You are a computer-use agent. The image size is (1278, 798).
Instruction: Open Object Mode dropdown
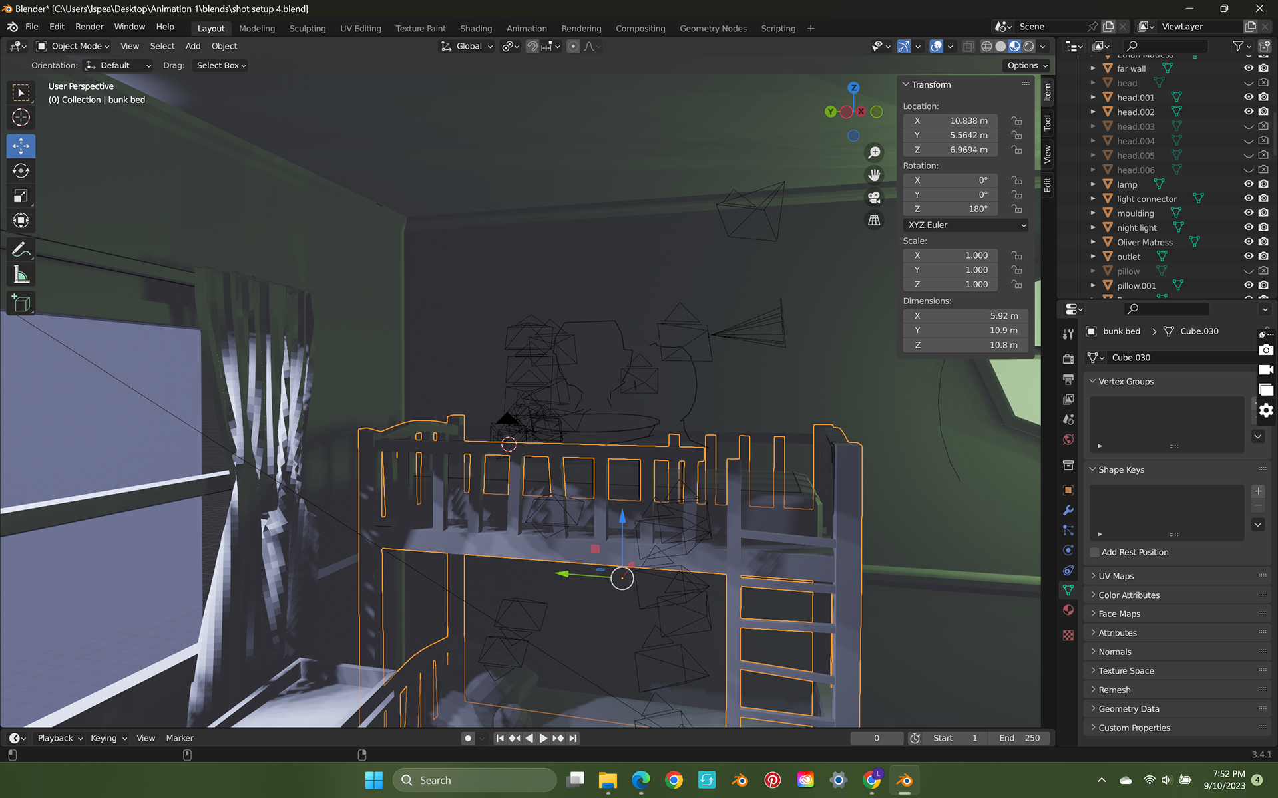73,46
